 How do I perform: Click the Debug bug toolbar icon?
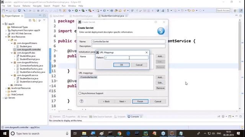pos(70,11)
